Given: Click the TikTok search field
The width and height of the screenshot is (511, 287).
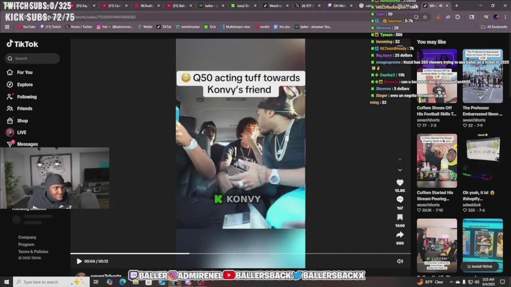Looking at the screenshot, I should pos(32,58).
